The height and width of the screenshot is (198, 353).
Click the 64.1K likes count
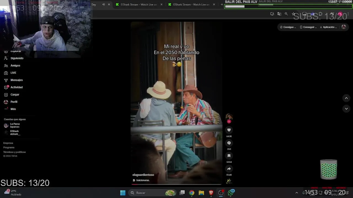click(229, 136)
